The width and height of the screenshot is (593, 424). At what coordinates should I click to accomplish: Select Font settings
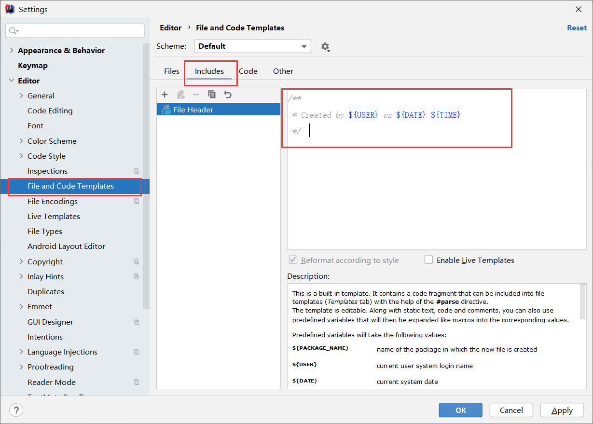36,125
